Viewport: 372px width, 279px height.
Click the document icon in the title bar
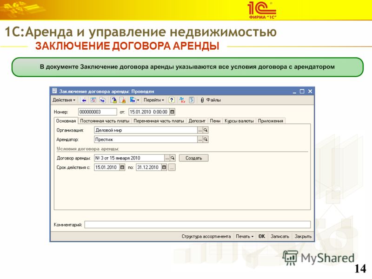click(x=55, y=91)
